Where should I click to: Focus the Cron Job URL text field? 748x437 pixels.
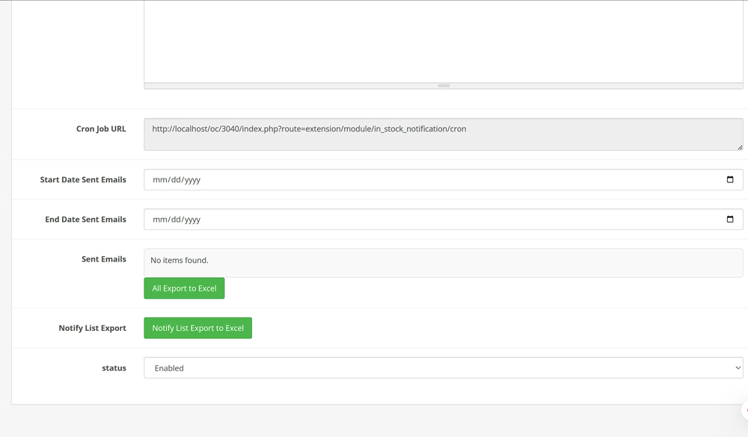pos(443,134)
